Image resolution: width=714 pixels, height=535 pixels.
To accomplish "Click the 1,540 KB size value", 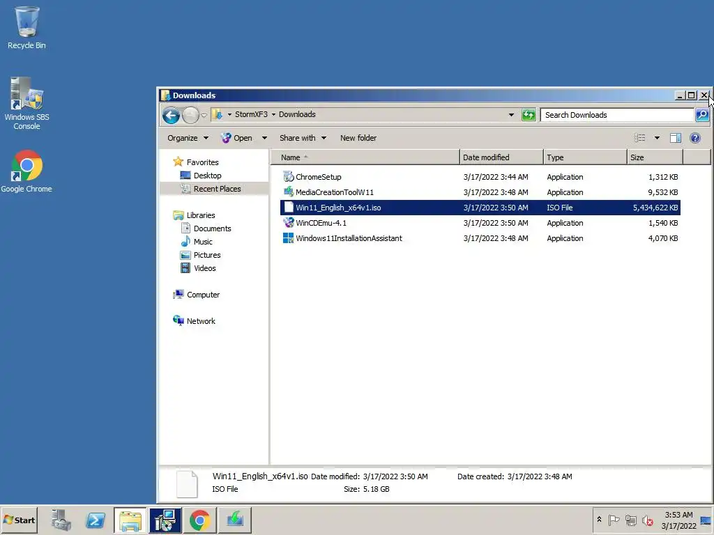I will [662, 223].
